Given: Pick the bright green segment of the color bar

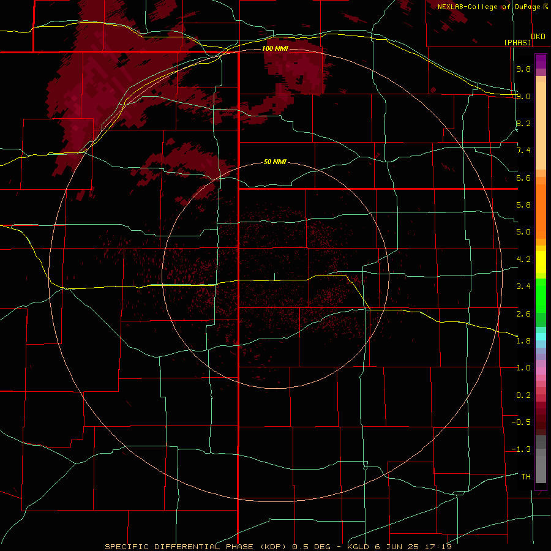Looking at the screenshot, I should click(541, 296).
